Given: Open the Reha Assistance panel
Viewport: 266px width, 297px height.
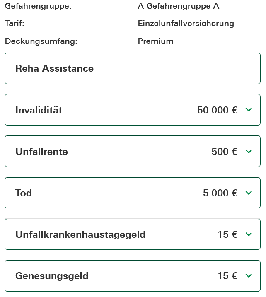Looking at the screenshot, I should click(x=54, y=68).
